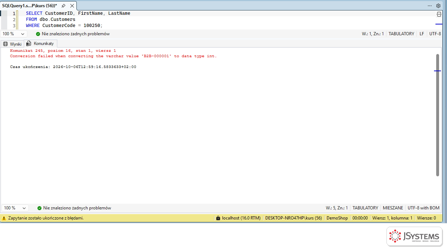The width and height of the screenshot is (447, 249).
Task: Click the editor green checkmark status icon
Action: (38, 34)
